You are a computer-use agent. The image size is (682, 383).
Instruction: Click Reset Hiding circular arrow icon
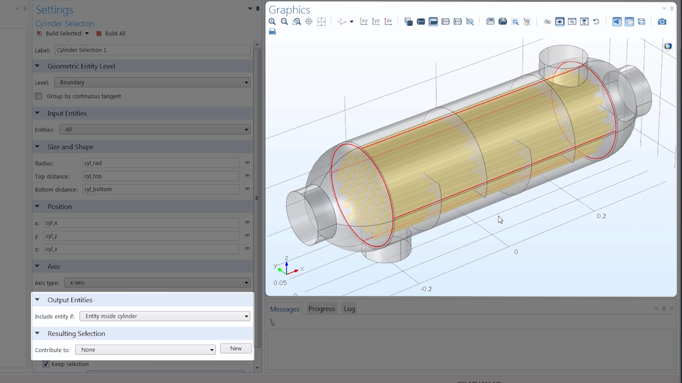(x=596, y=22)
